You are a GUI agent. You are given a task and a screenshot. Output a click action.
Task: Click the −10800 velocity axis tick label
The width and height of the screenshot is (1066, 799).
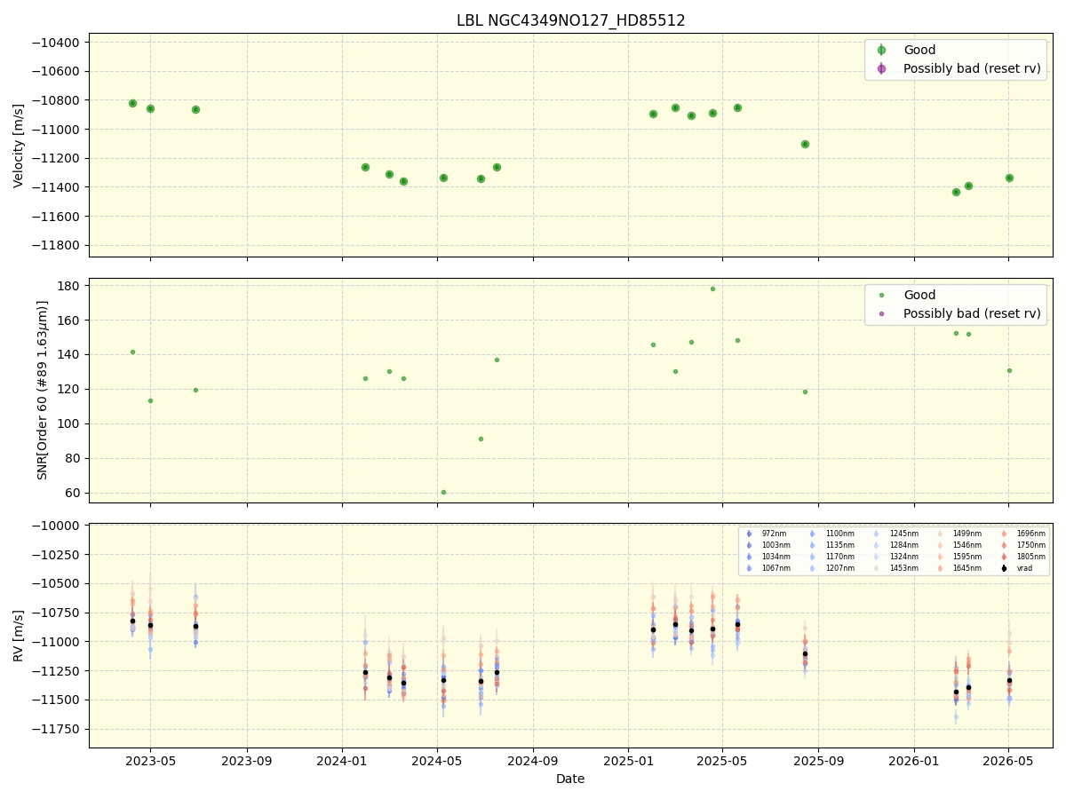56,100
